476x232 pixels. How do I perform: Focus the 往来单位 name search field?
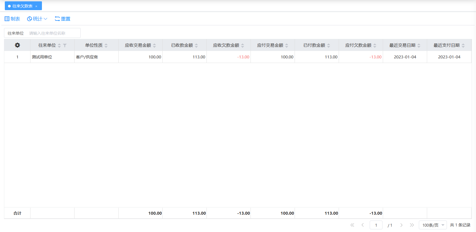53,33
